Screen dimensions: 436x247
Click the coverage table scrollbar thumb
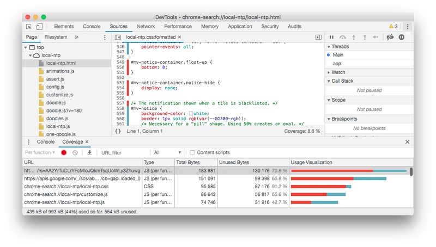[x=411, y=171]
